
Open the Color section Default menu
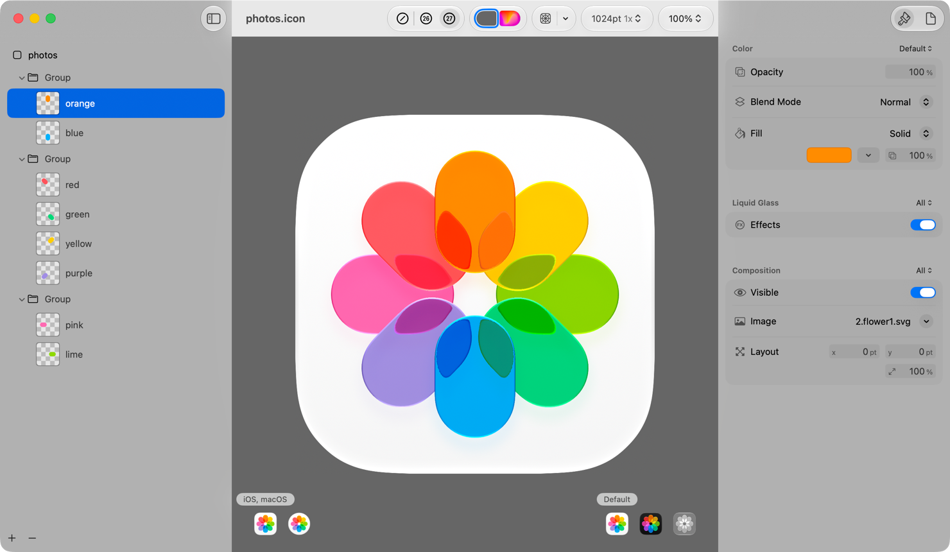click(x=915, y=49)
